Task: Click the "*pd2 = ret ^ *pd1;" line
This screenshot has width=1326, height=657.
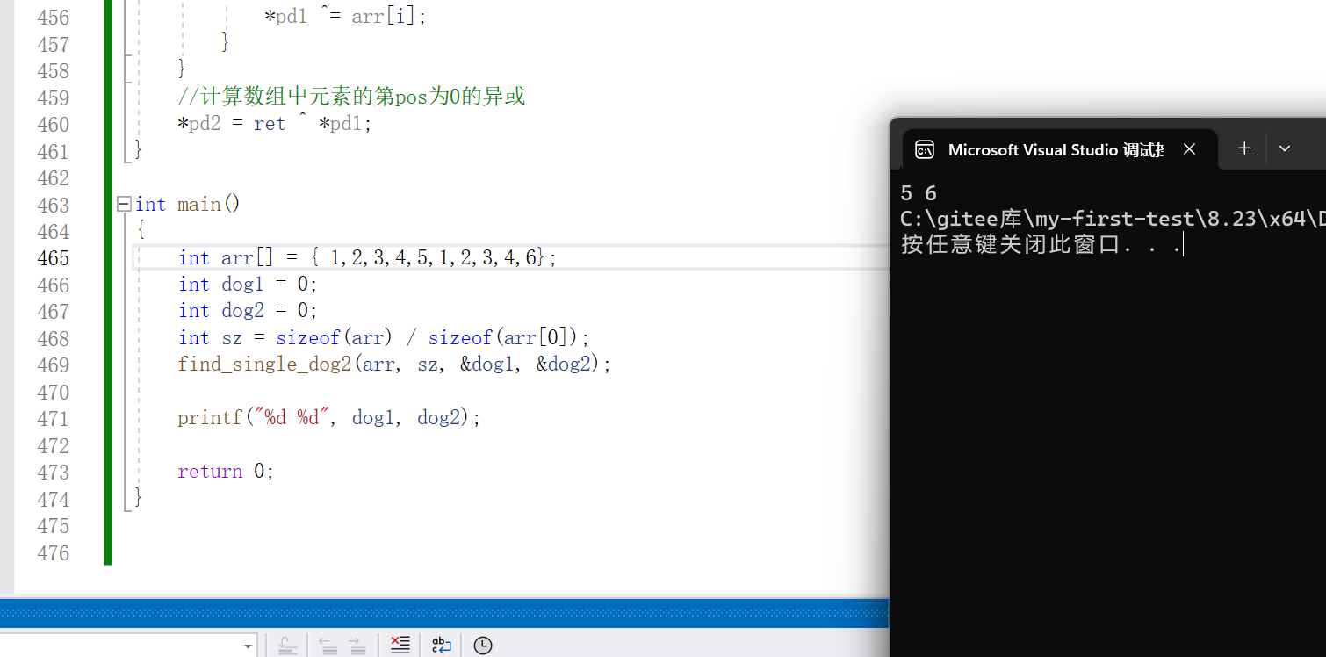Action: coord(275,124)
